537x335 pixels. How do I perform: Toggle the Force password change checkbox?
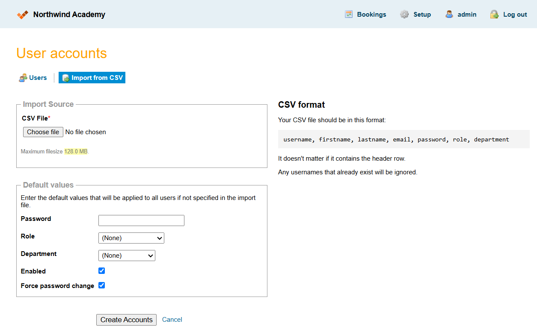101,285
